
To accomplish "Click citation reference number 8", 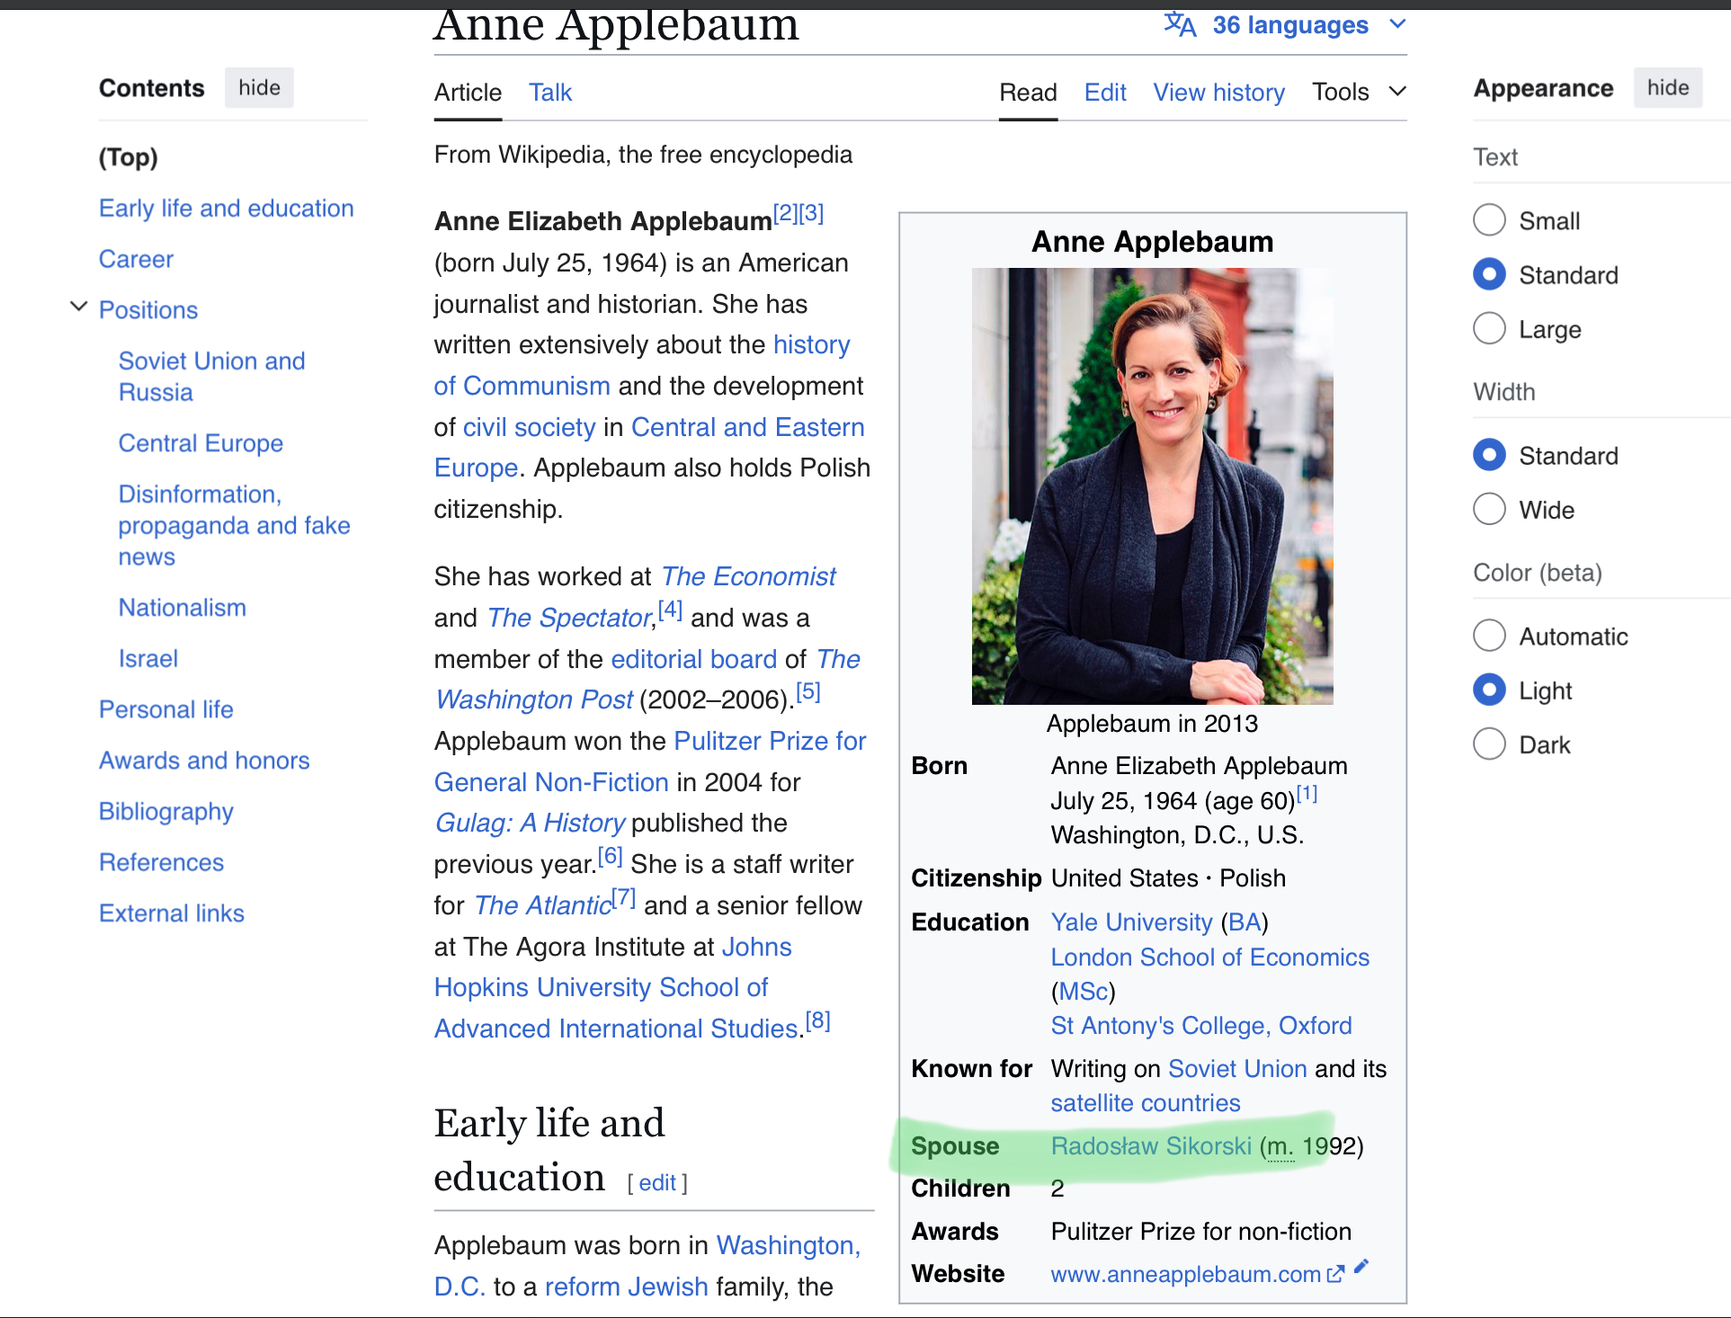I will coord(818,1021).
